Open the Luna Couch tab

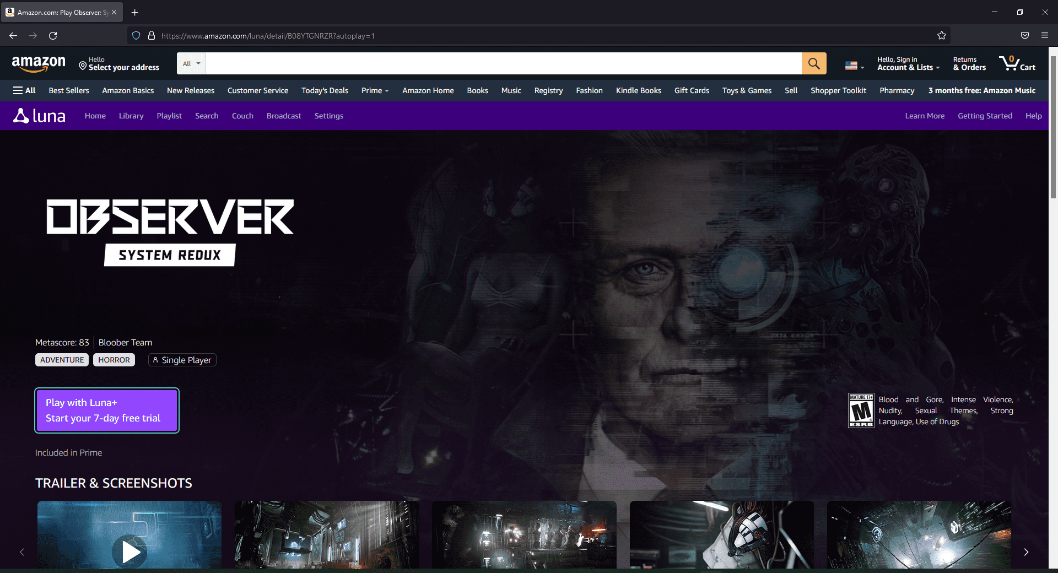click(x=242, y=116)
